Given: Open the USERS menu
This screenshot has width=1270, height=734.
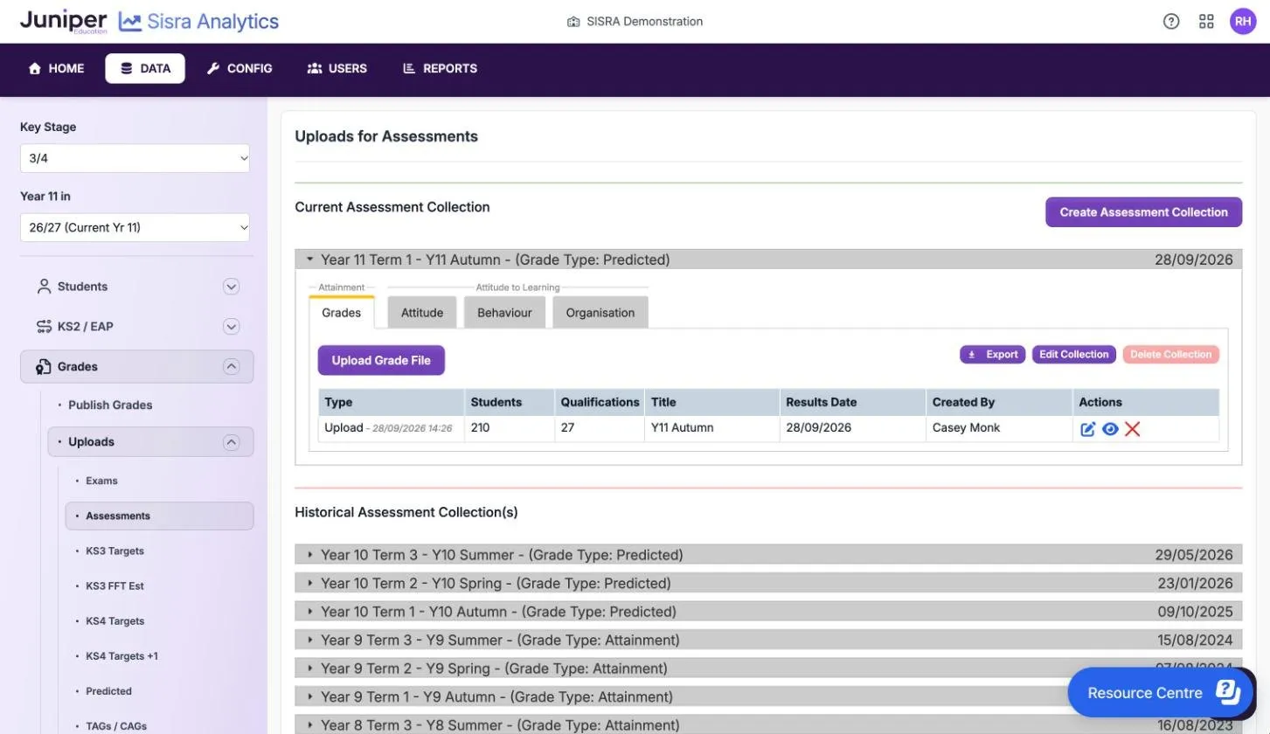Looking at the screenshot, I should 337,68.
